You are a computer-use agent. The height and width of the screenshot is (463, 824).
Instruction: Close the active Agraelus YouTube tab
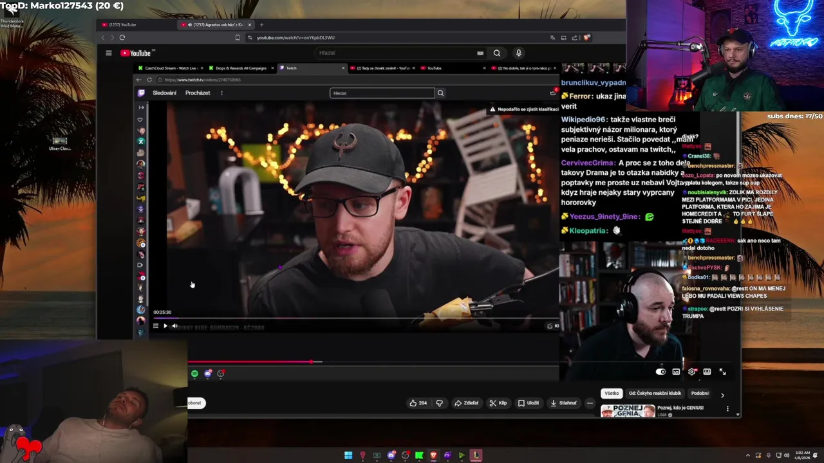[x=250, y=24]
